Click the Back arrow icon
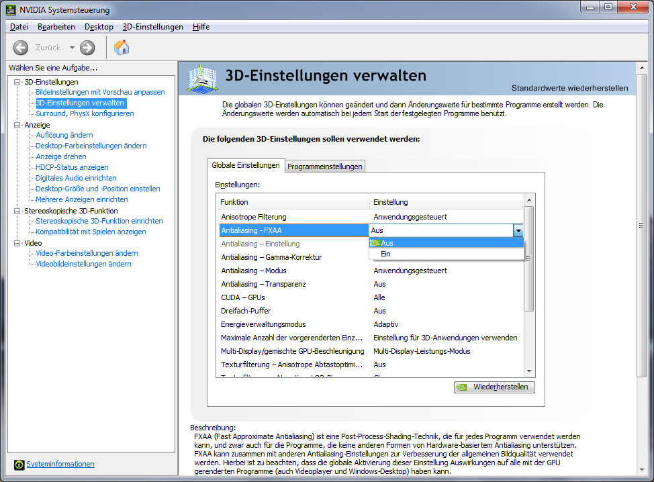The image size is (654, 482). coord(20,48)
